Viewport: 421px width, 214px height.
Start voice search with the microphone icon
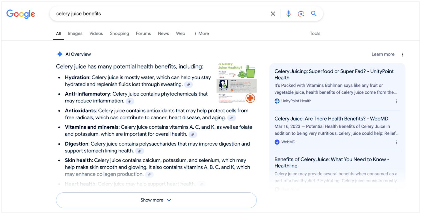288,14
